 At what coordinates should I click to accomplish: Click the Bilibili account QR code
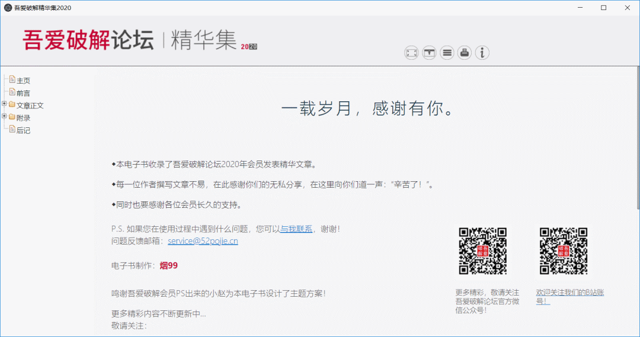click(564, 251)
